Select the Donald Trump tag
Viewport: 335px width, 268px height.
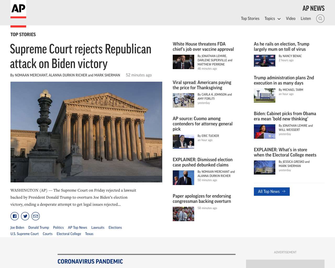[39, 227]
